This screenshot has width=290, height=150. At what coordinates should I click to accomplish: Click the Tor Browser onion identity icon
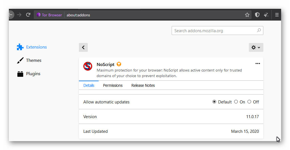pos(39,15)
